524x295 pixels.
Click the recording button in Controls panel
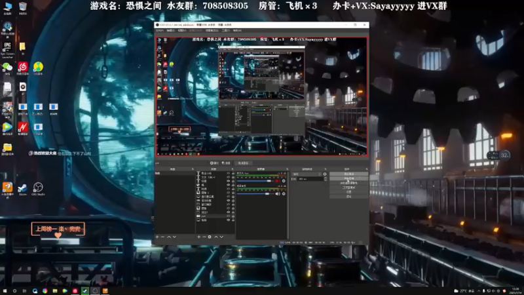(349, 178)
